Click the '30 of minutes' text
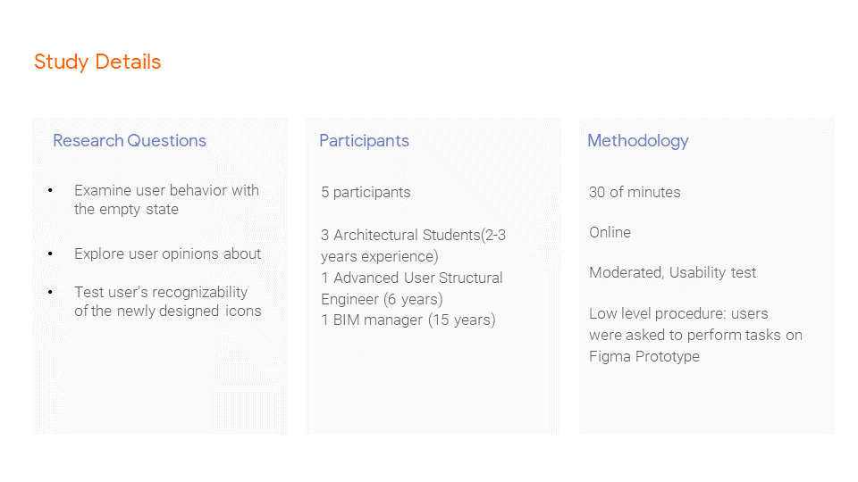The width and height of the screenshot is (858, 482). (635, 192)
